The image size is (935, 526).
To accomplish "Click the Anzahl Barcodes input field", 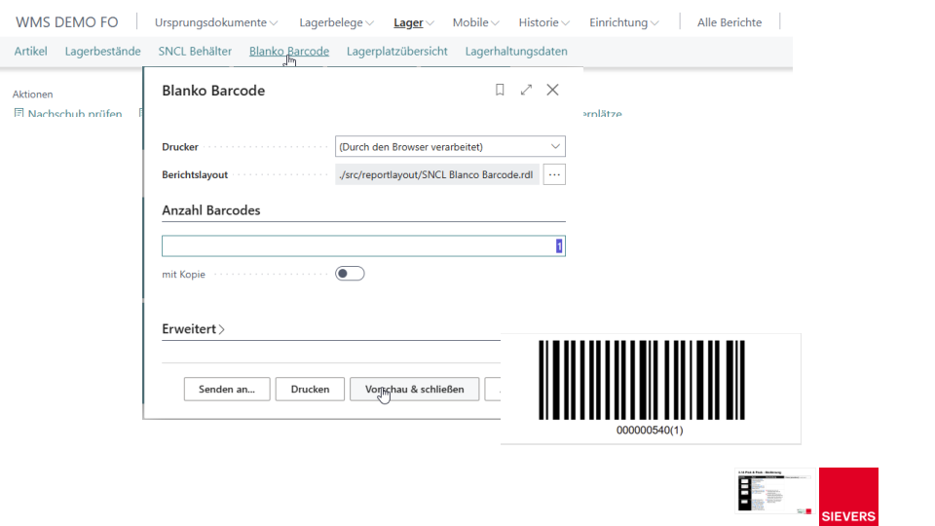I will pos(363,246).
